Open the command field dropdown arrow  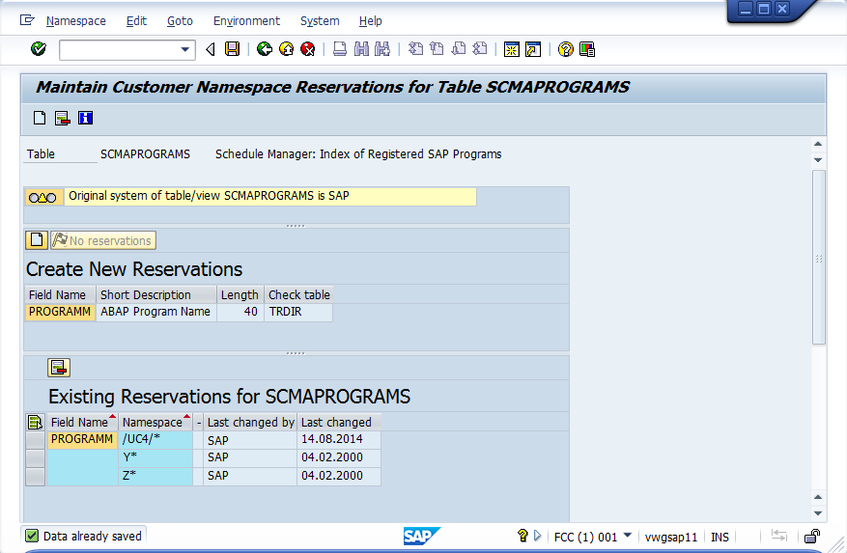pos(186,49)
